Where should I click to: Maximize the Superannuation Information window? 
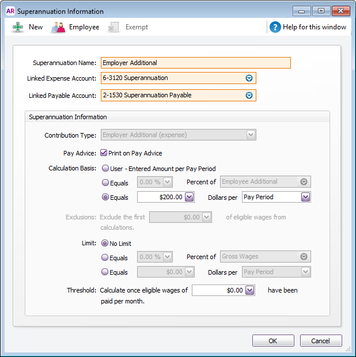point(321,11)
